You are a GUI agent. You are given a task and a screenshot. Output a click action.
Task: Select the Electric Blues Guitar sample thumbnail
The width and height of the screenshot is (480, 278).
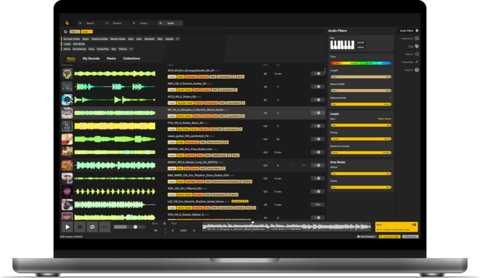pyautogui.click(x=67, y=113)
